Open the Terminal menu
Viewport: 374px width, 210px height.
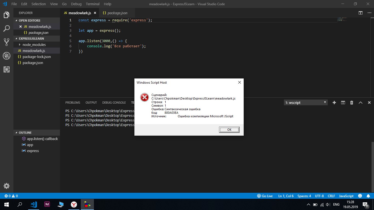tap(93, 4)
